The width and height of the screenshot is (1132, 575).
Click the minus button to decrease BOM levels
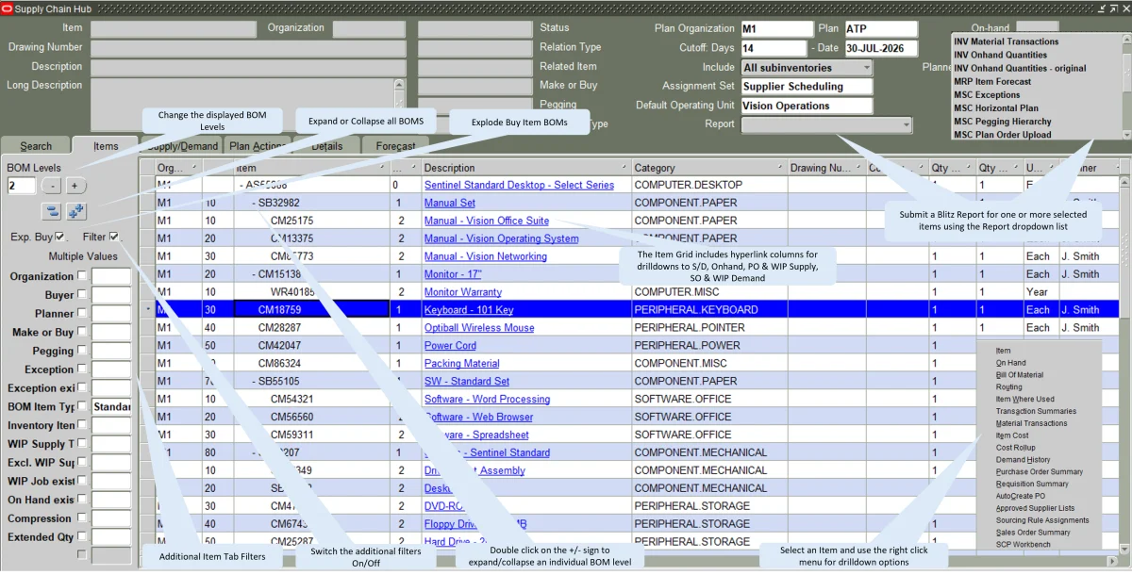(52, 186)
